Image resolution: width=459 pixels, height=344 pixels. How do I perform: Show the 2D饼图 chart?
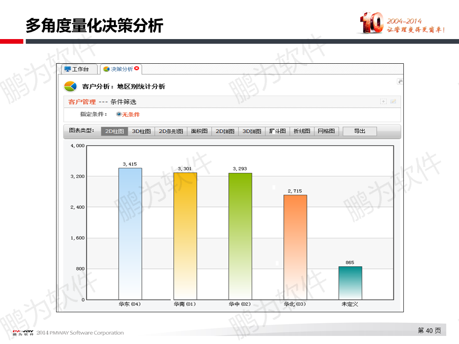(x=225, y=131)
